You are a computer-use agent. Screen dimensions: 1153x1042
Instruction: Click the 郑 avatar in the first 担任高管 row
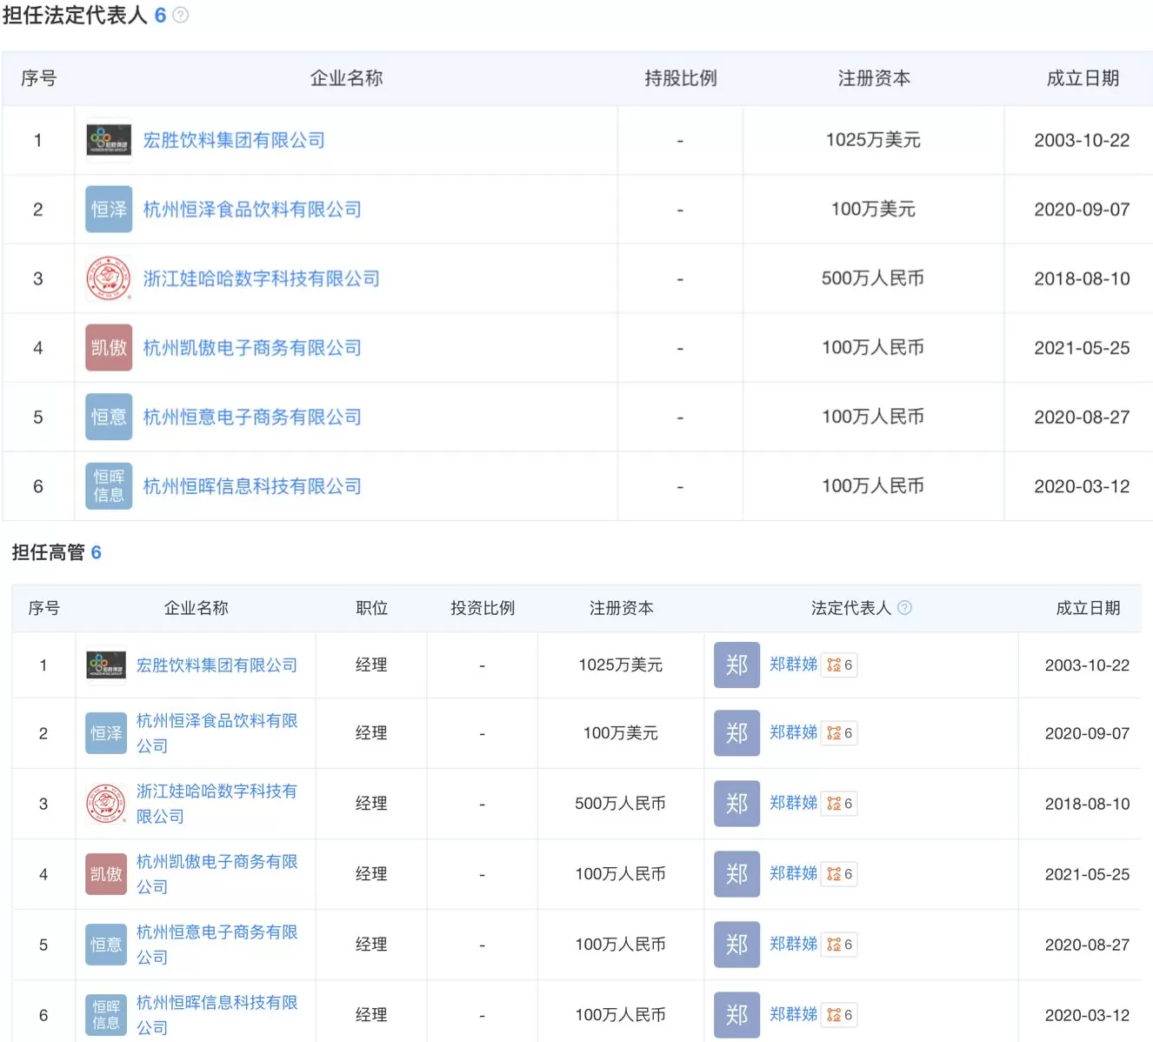pos(736,665)
